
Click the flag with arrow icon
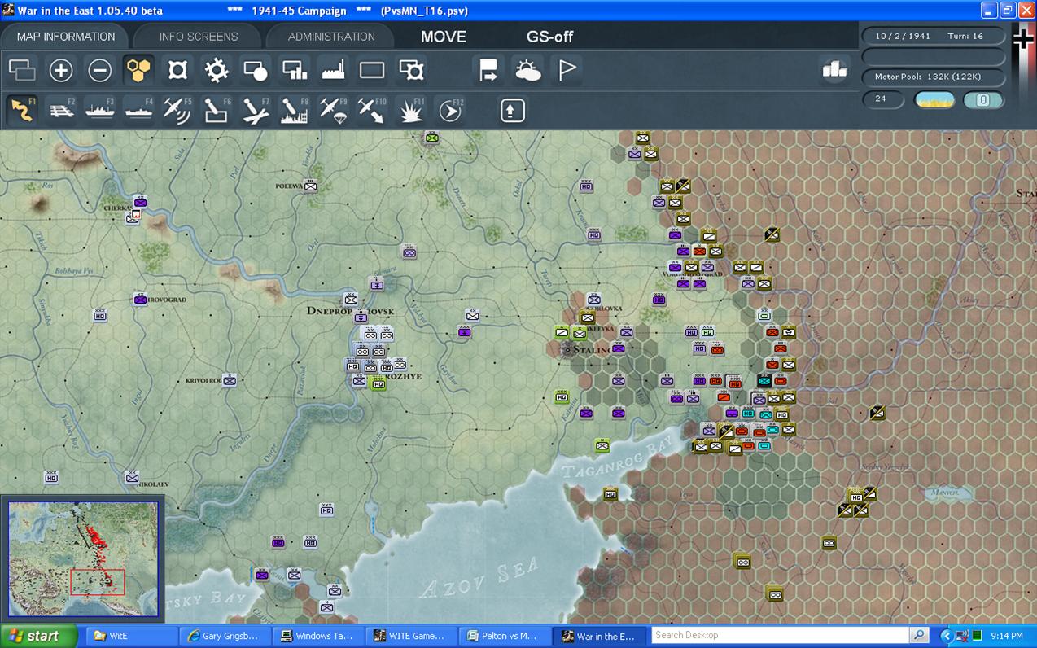[x=488, y=70]
